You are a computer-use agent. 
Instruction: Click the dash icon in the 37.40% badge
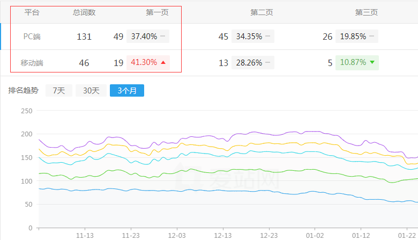162,37
